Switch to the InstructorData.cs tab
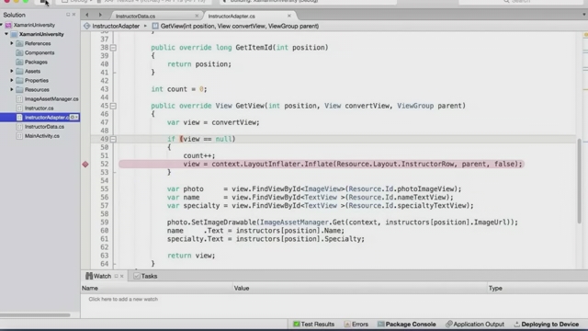The height and width of the screenshot is (331, 588). 135,17
